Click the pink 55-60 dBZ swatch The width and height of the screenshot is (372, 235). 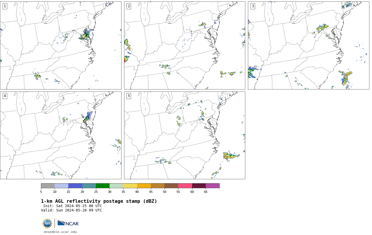click(x=185, y=186)
